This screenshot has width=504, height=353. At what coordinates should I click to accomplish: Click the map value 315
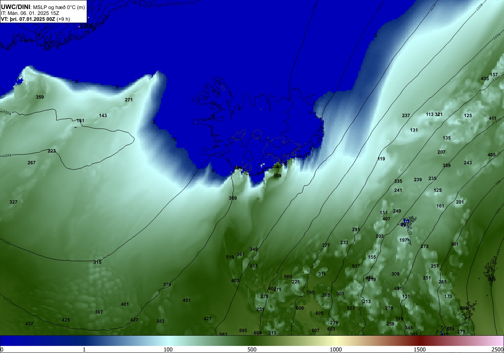point(97,262)
